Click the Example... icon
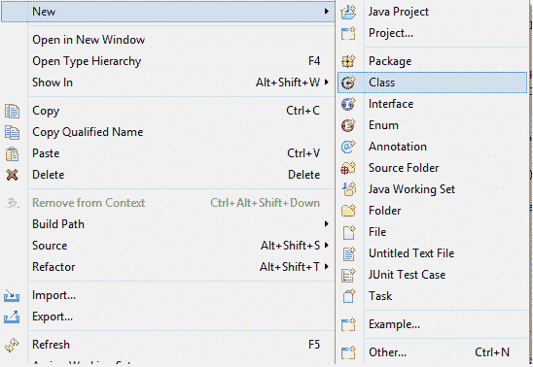The width and height of the screenshot is (533, 367). tap(348, 324)
